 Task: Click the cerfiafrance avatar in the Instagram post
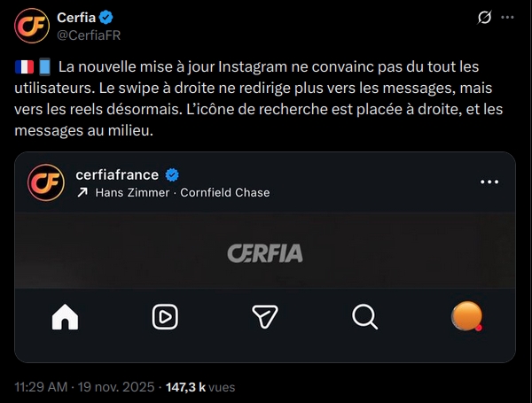coord(46,182)
